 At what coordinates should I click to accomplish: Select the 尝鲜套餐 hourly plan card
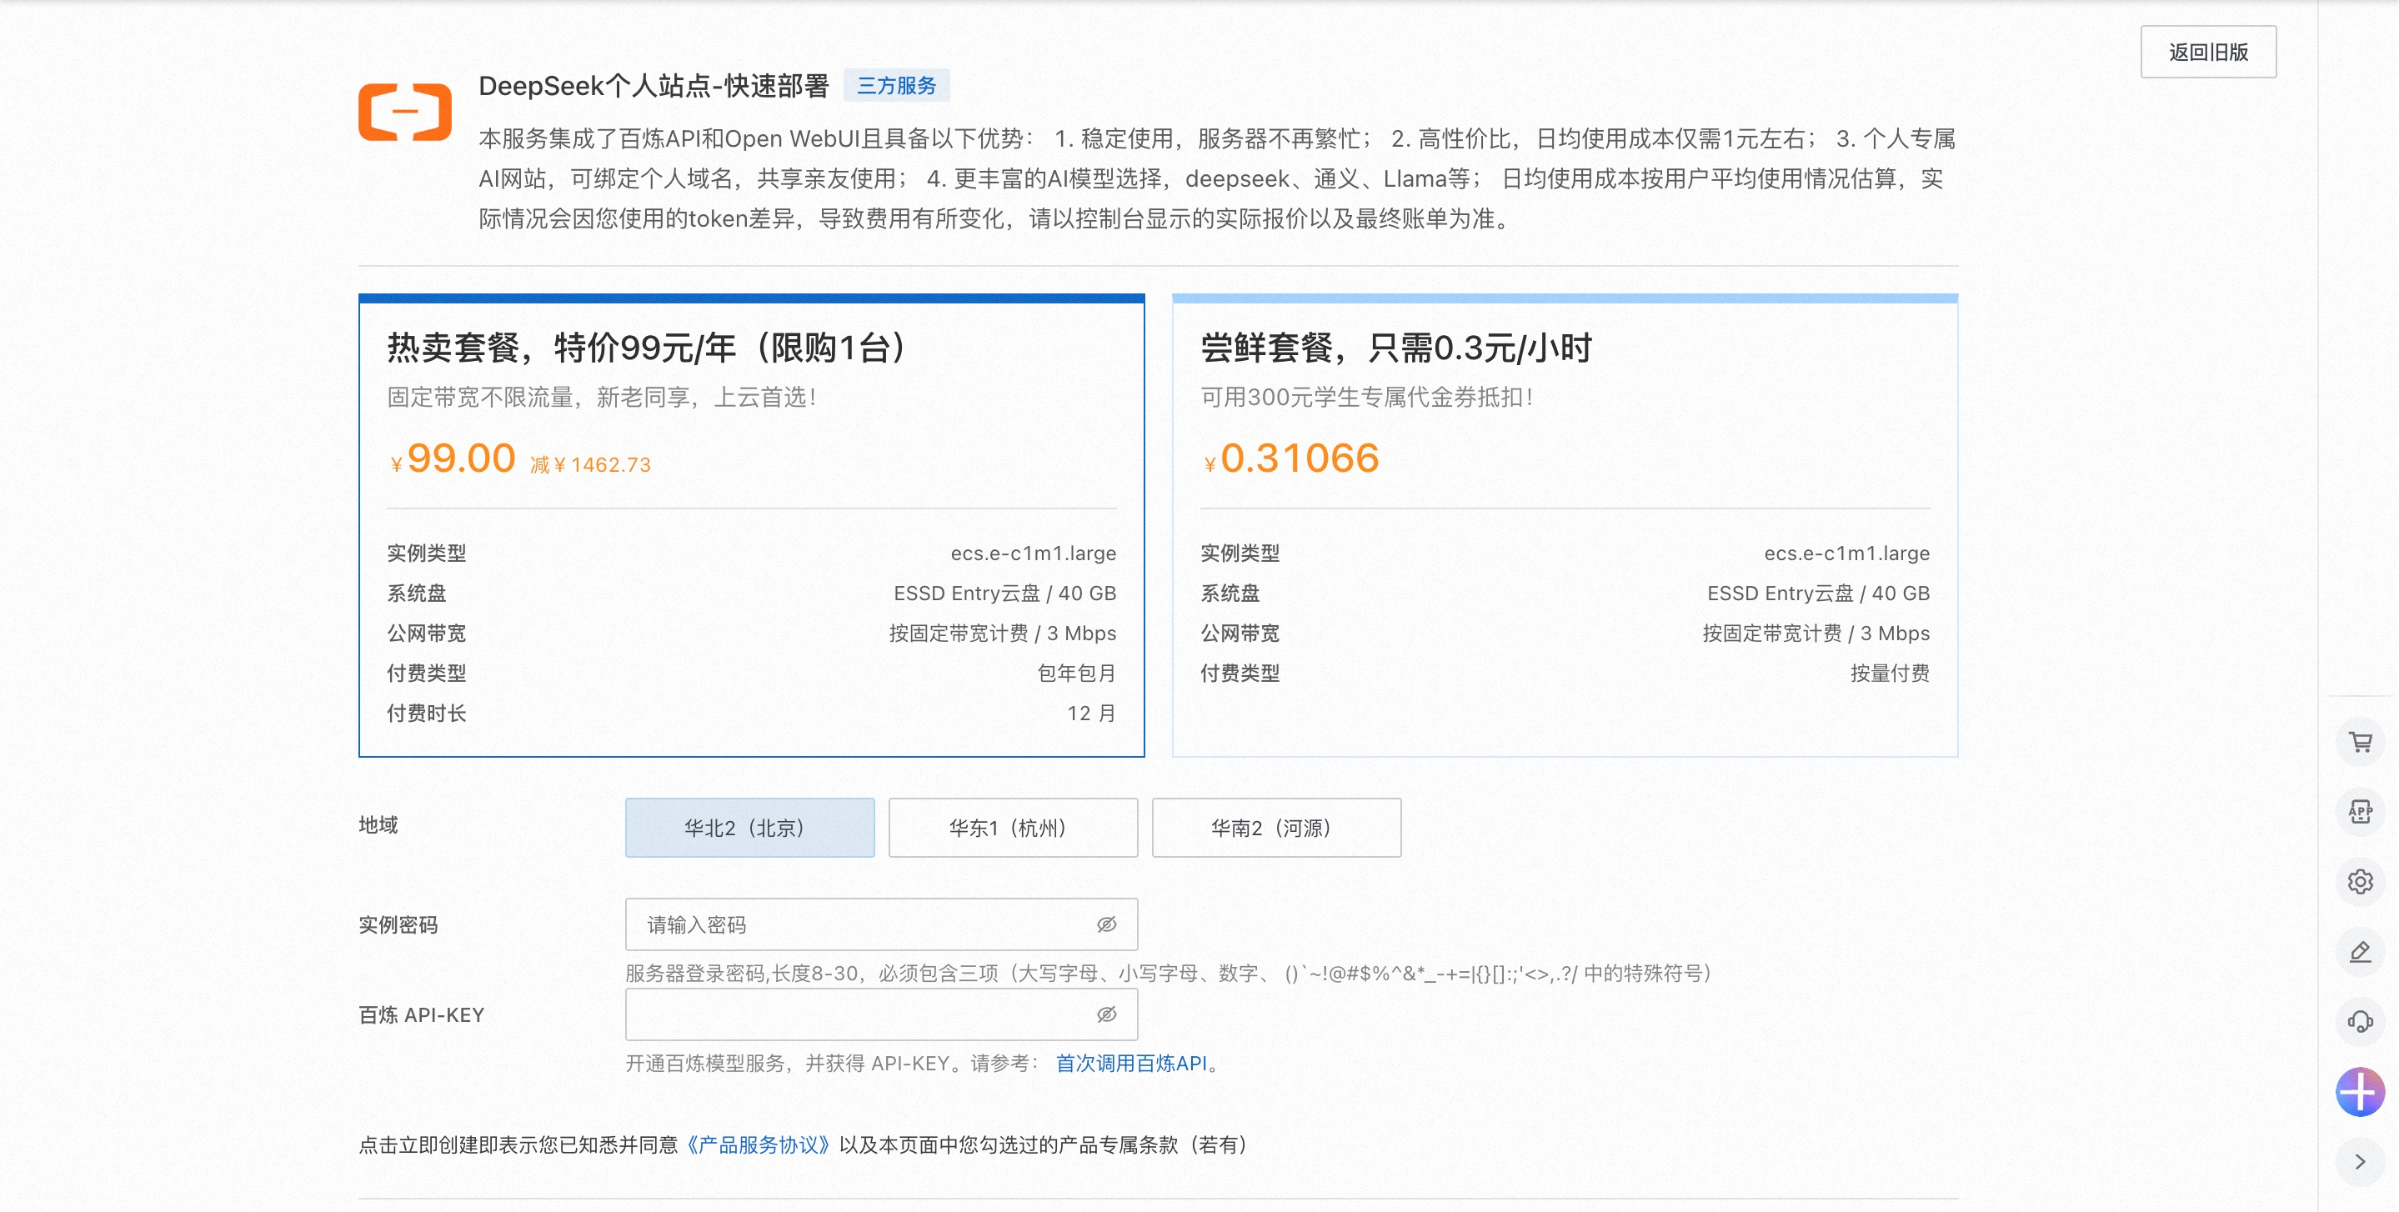pos(1565,522)
